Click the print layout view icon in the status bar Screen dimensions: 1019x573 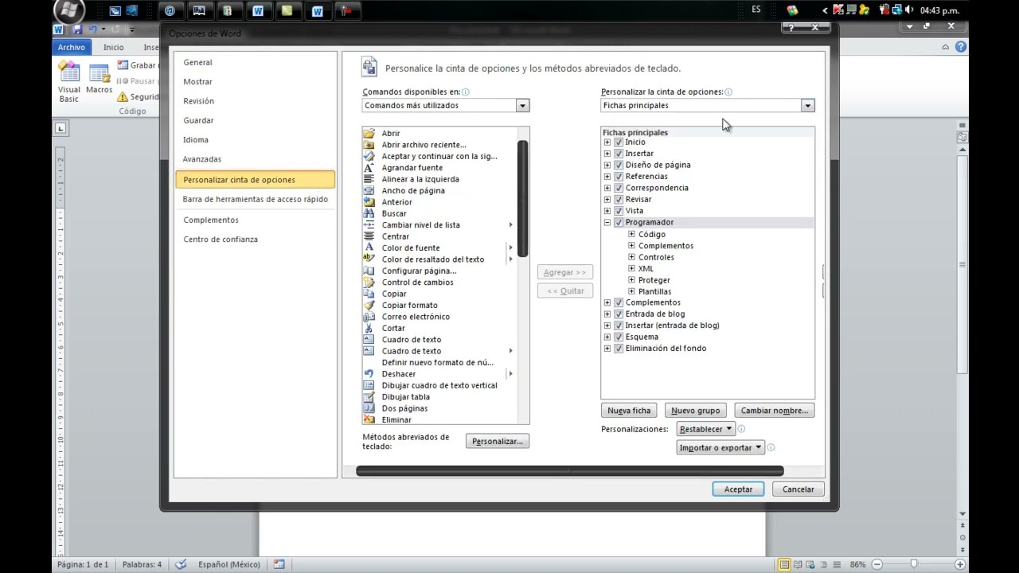784,564
